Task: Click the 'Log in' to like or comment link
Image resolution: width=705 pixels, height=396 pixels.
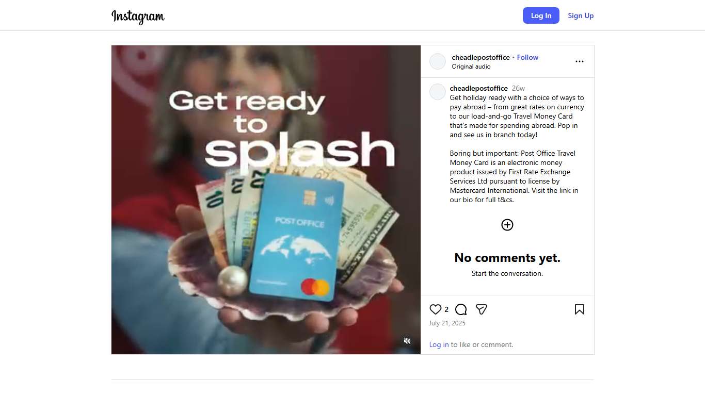Action: click(x=439, y=344)
